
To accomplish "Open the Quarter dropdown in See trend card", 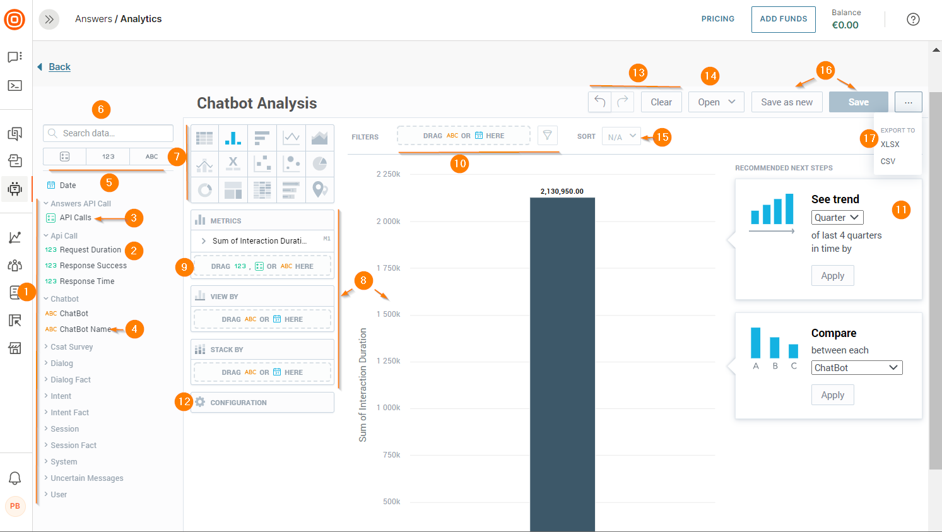I will click(837, 216).
